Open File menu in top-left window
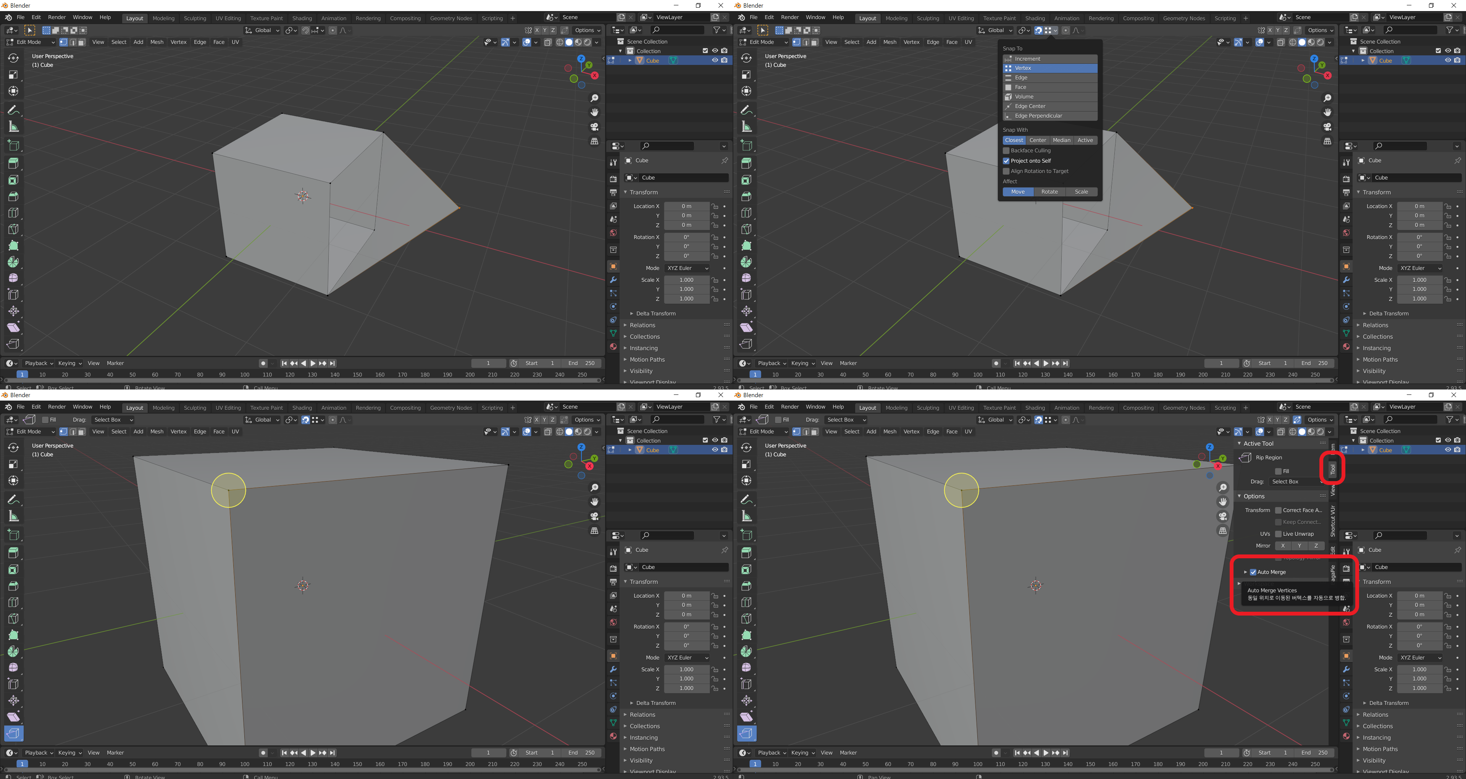 point(21,18)
